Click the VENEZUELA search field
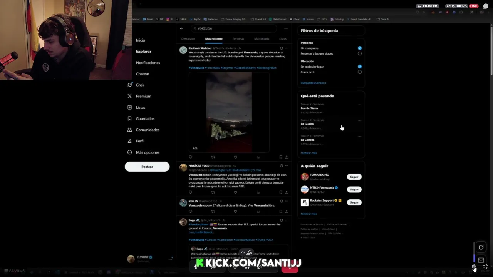This screenshot has height=277, width=493. tap(234, 28)
